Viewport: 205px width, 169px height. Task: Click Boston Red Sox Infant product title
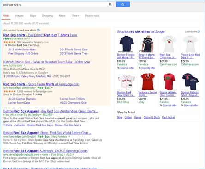[x=126, y=94]
